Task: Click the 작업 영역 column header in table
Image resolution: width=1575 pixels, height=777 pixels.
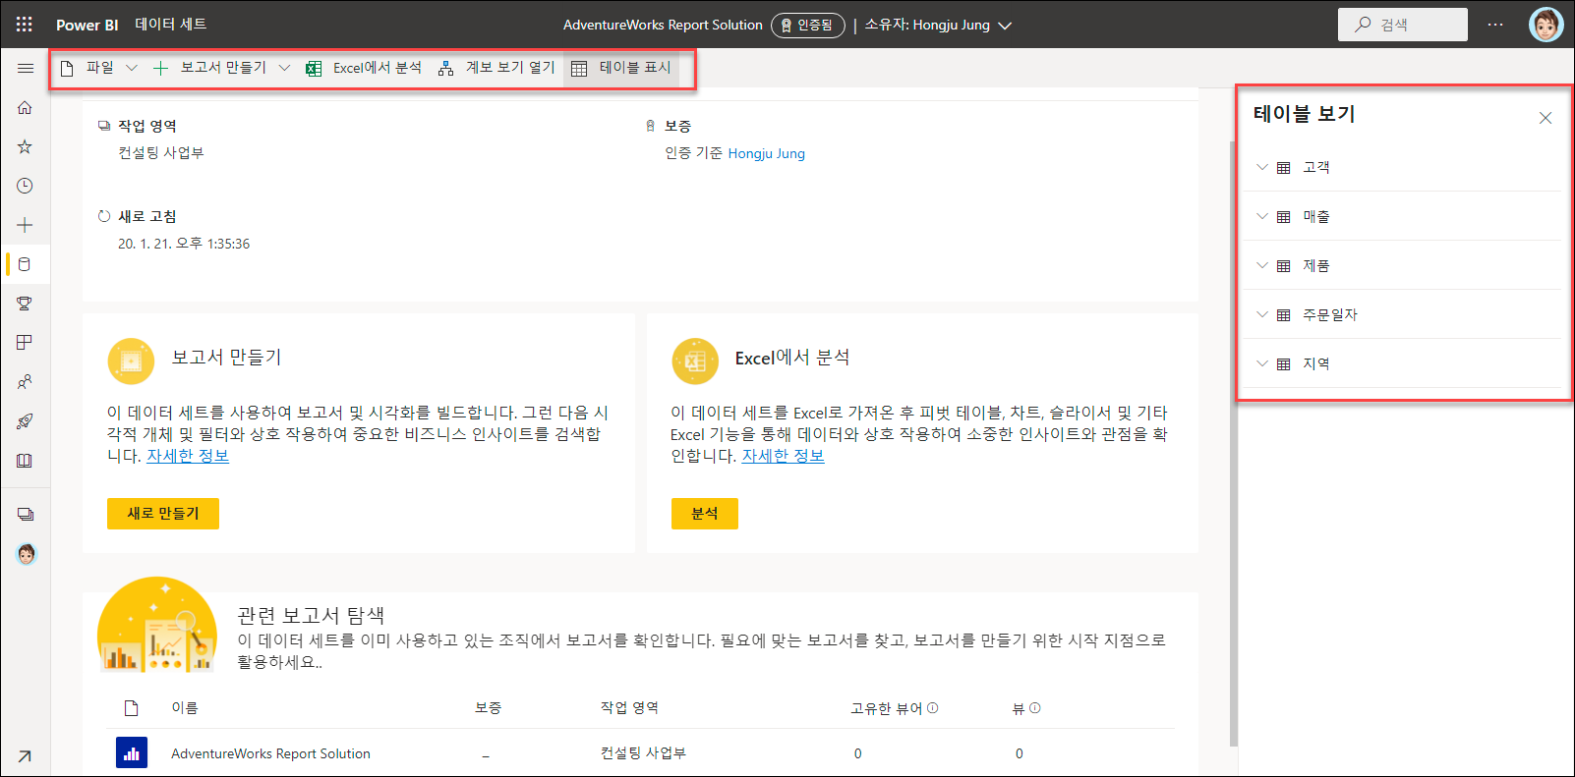Action: (x=629, y=707)
